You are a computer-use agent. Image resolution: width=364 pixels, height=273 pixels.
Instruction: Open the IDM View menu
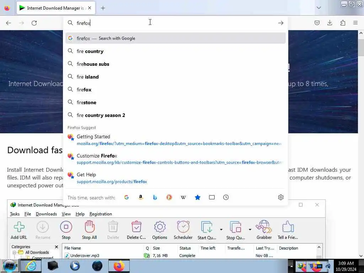[x=66, y=214]
